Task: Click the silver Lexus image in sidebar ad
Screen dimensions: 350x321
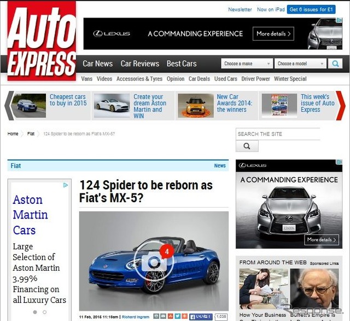Action: click(x=289, y=212)
